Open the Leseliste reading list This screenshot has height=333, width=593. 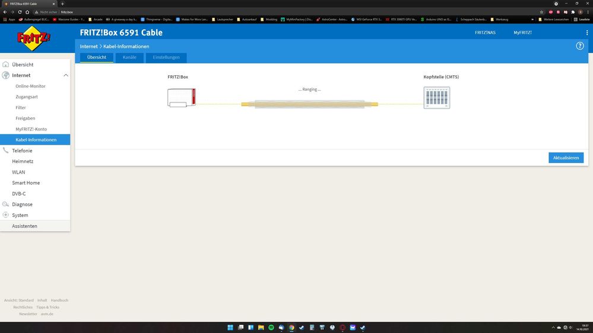pyautogui.click(x=582, y=19)
